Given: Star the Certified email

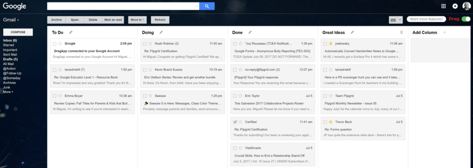Looking at the screenshot, I should tap(240, 122).
